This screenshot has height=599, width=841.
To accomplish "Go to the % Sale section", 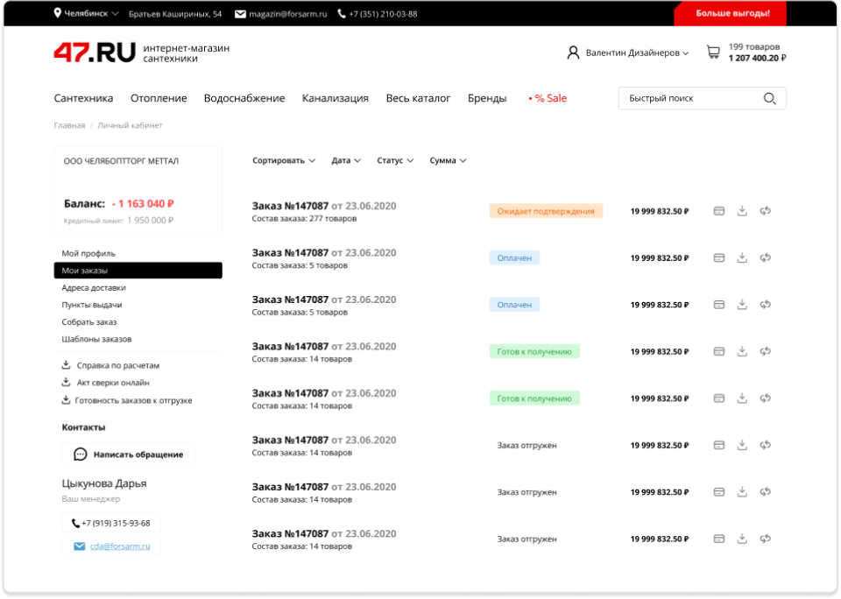I will (x=548, y=99).
